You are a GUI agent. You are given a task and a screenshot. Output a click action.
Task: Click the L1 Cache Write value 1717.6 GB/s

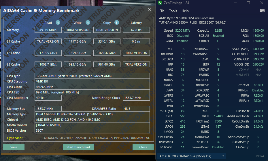pos(78,41)
